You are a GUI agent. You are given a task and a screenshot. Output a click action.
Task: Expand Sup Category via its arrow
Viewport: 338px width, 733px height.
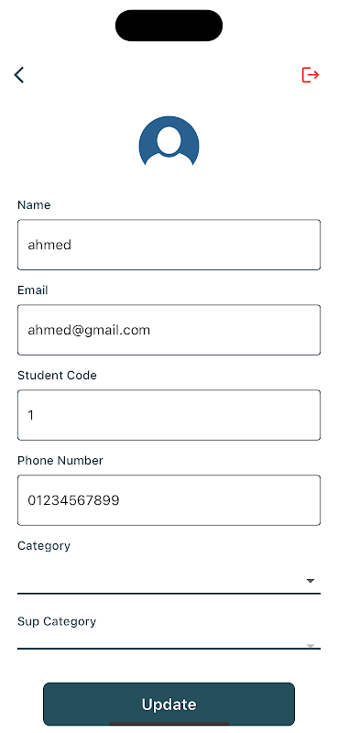tap(310, 646)
